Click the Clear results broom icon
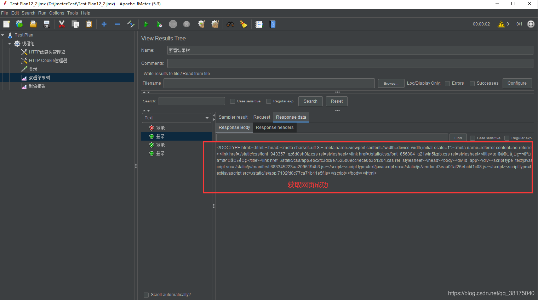 (201, 24)
